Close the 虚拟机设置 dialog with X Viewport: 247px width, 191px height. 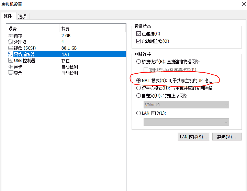[244, 4]
